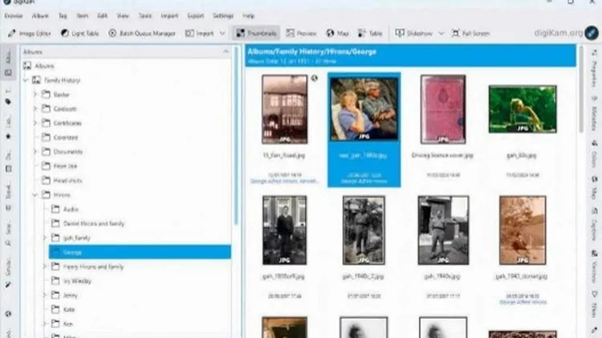Expand the Documents folder
The width and height of the screenshot is (602, 338).
[x=35, y=152]
